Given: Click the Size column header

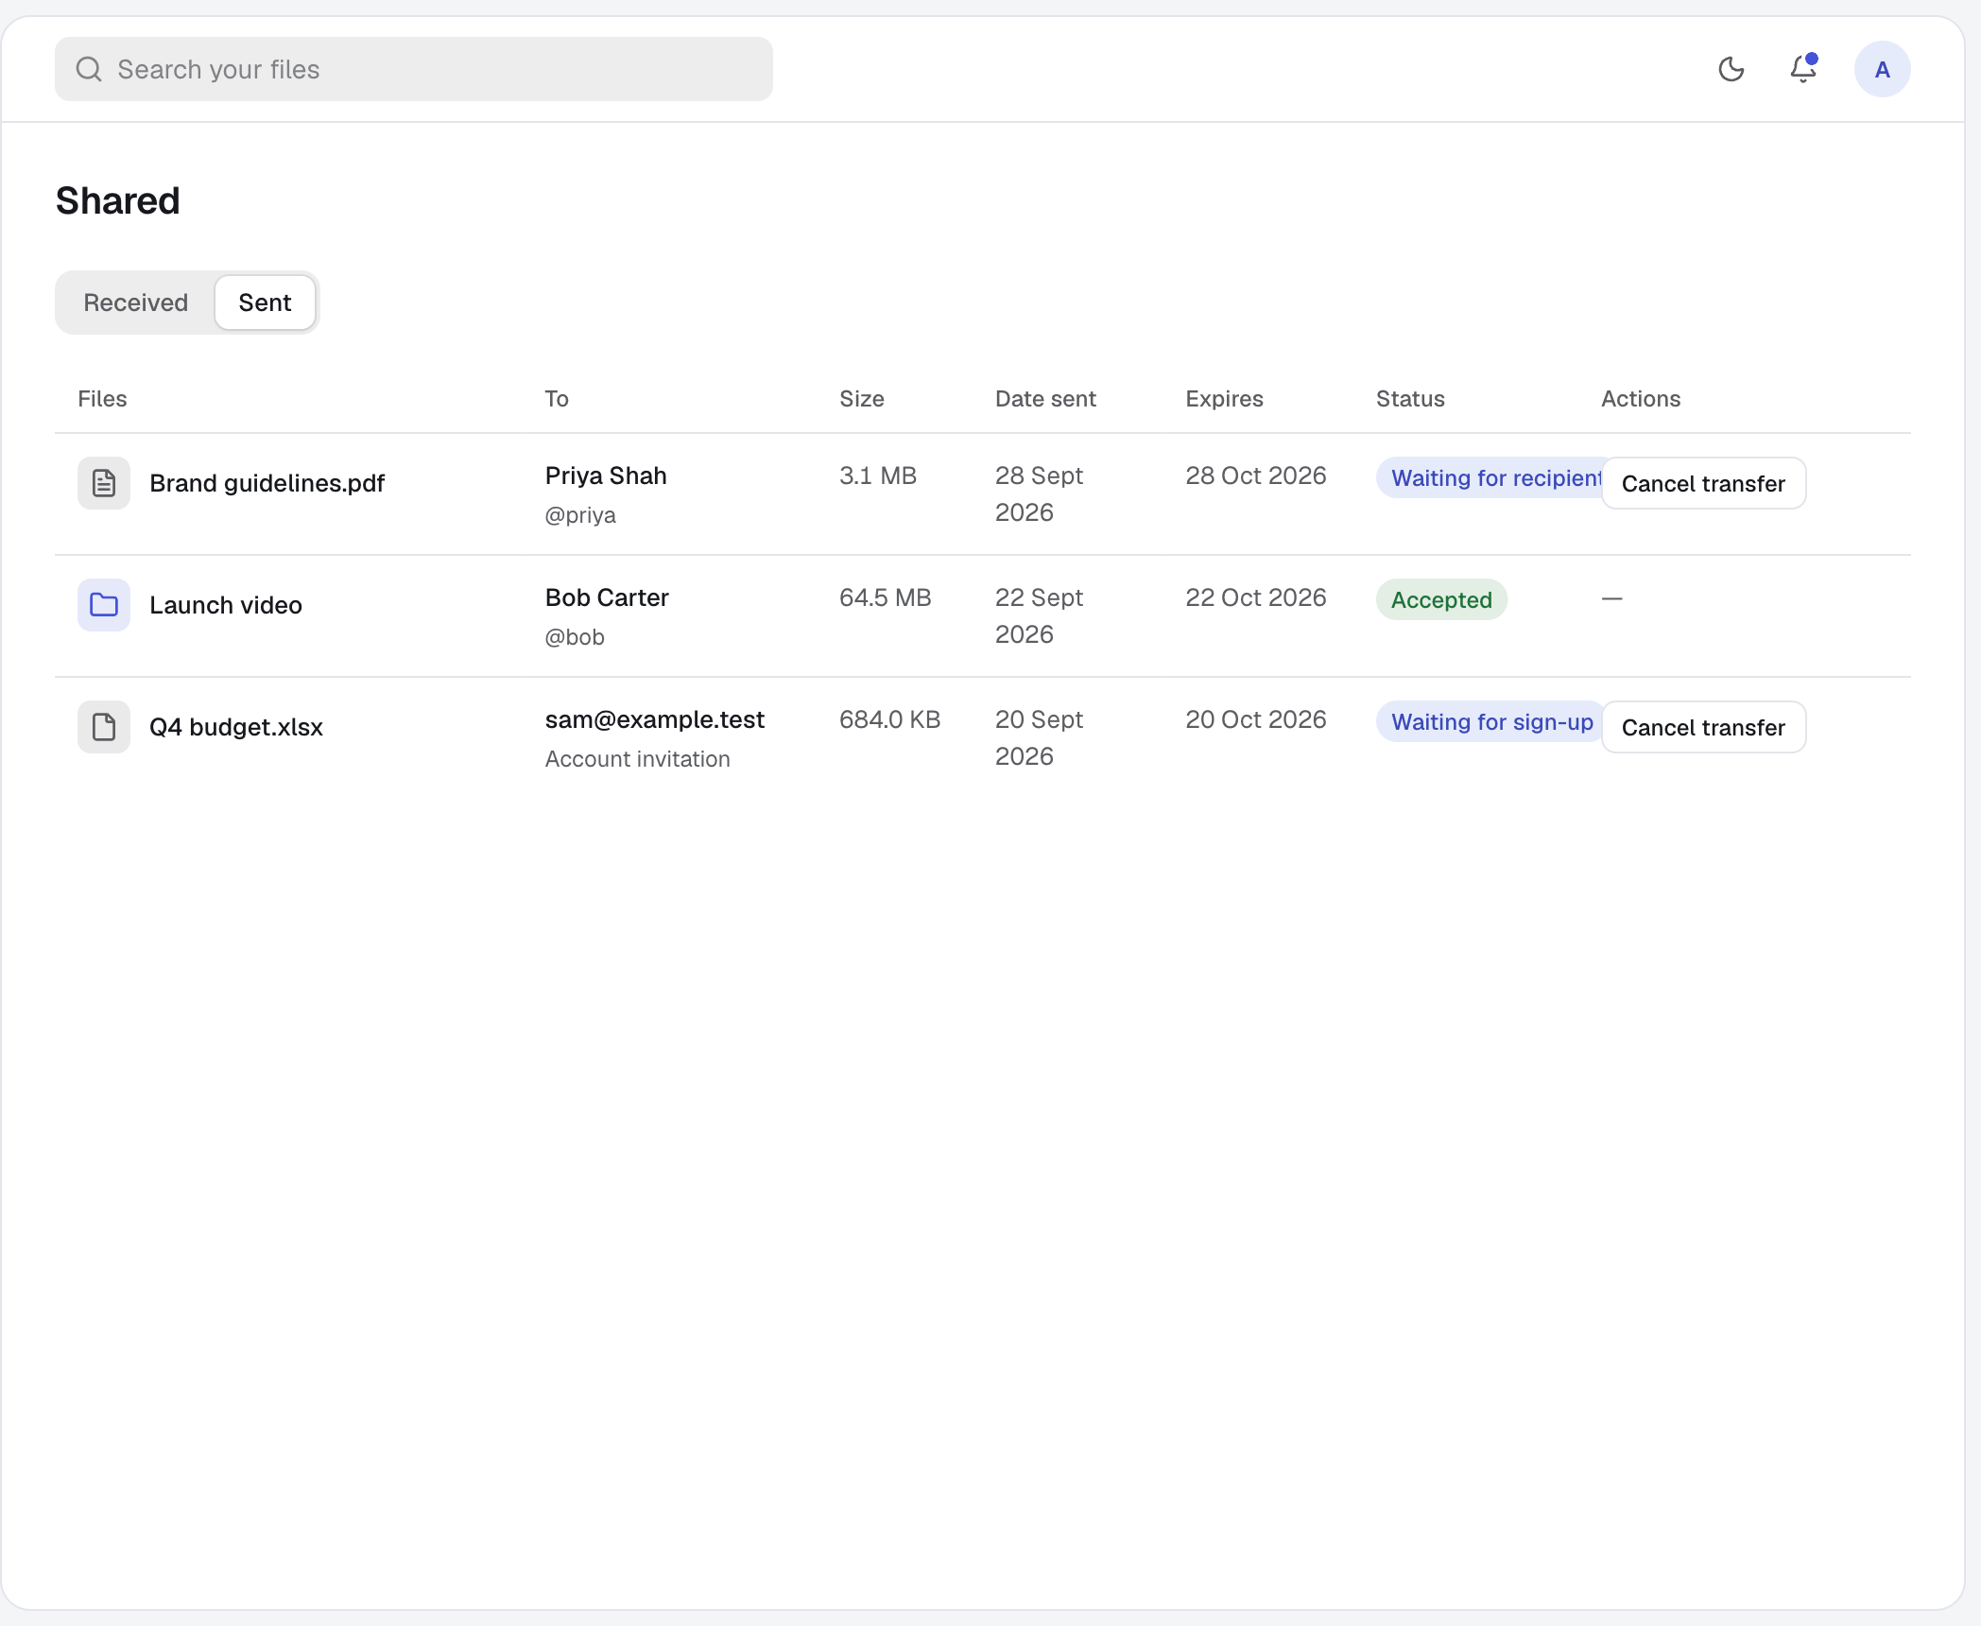Looking at the screenshot, I should point(862,399).
